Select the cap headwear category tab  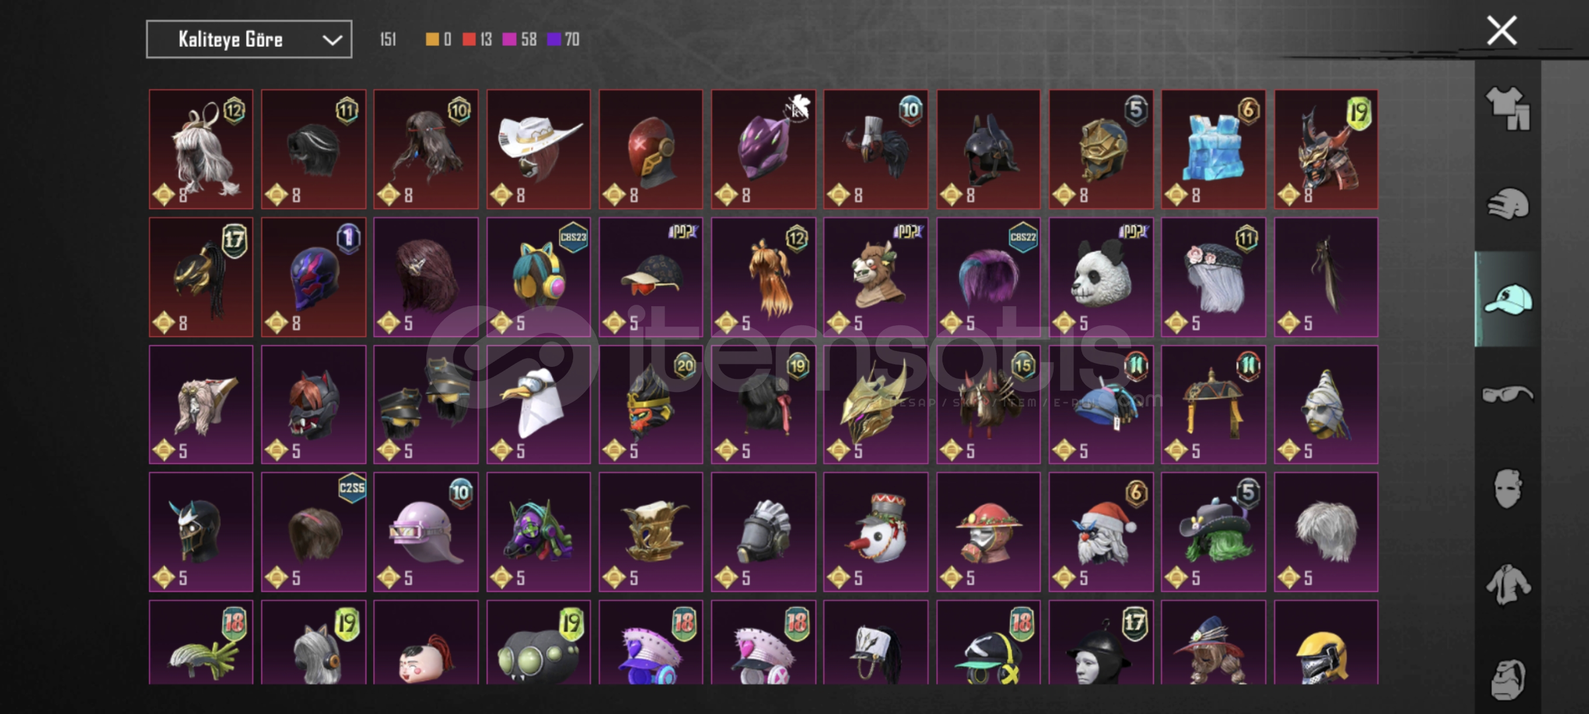pyautogui.click(x=1508, y=299)
